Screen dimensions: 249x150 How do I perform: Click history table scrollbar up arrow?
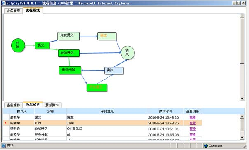coord(242,116)
